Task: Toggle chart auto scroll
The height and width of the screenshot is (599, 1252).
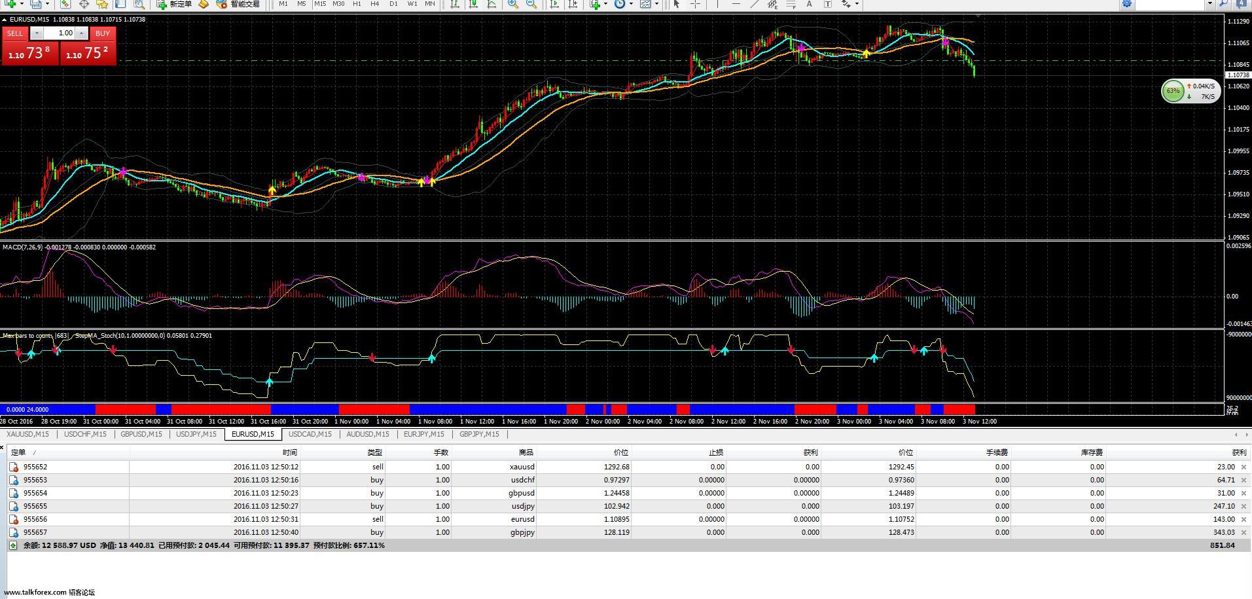Action: point(555,3)
